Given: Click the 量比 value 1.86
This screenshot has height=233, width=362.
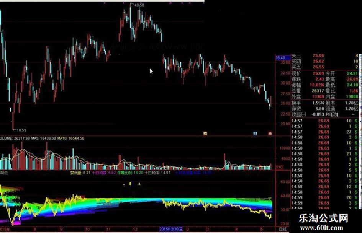Looking at the screenshot, I should 354,91.
